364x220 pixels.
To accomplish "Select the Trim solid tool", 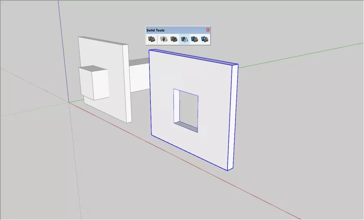I will coord(194,39).
